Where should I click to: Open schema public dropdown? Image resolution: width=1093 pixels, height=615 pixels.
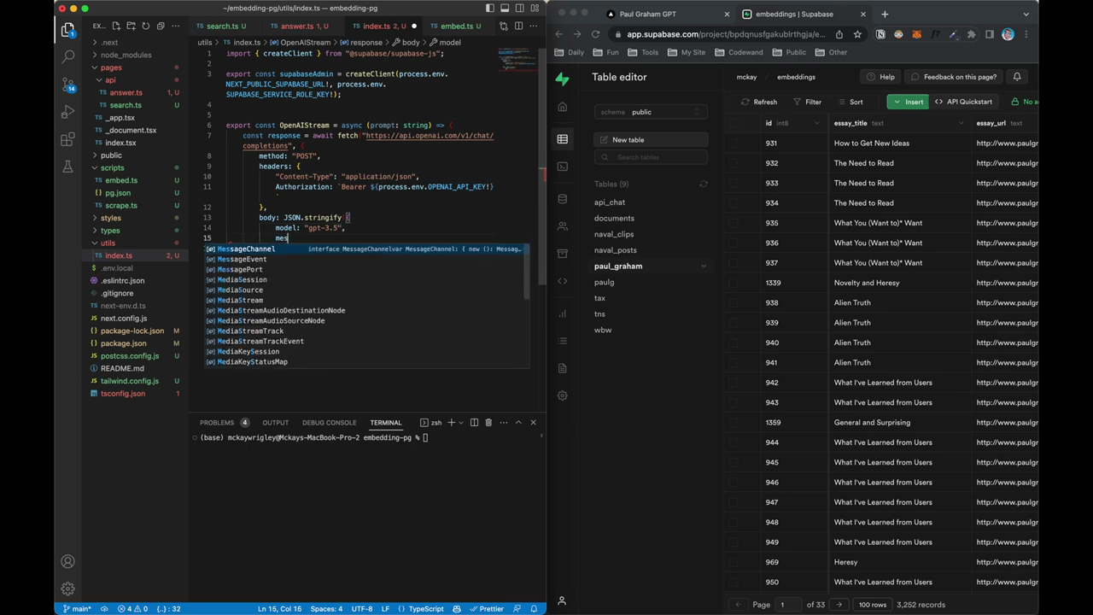[651, 112]
